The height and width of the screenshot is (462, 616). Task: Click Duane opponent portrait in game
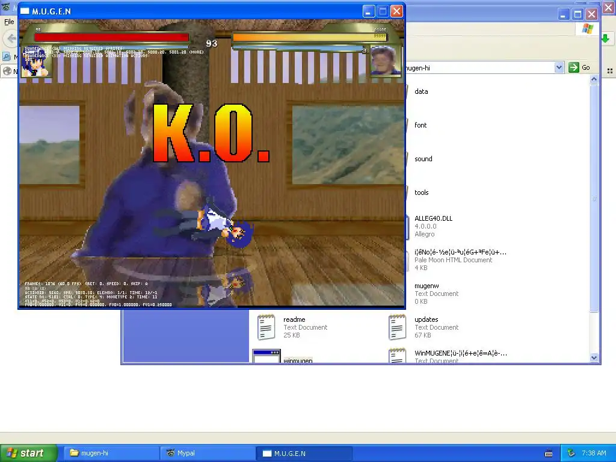click(x=385, y=60)
